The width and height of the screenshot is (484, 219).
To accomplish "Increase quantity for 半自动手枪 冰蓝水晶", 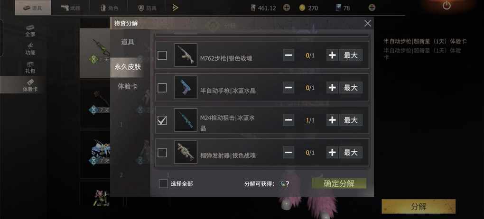I will point(332,88).
